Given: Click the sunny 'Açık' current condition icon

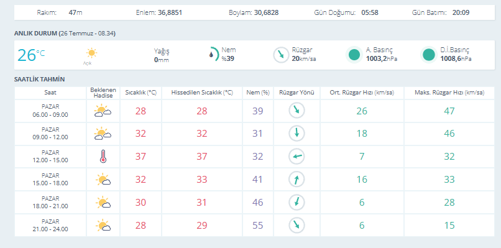Looking at the screenshot, I should click(91, 53).
